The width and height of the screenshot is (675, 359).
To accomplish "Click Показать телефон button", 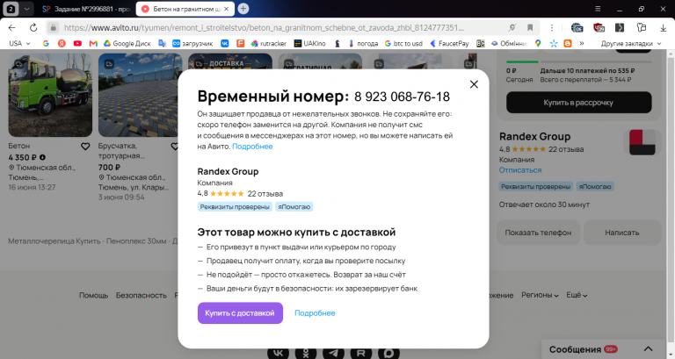I will (538, 233).
